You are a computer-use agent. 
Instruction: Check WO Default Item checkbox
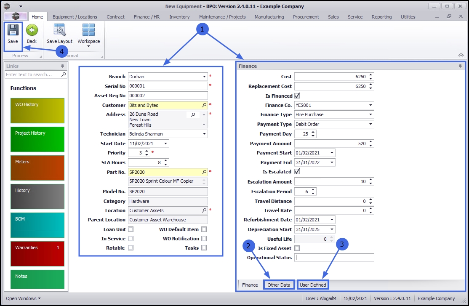[204, 229]
